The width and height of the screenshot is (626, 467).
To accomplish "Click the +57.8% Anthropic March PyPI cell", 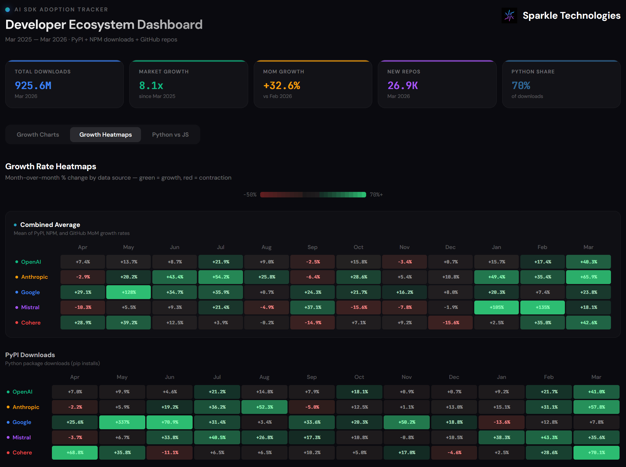I will [597, 407].
